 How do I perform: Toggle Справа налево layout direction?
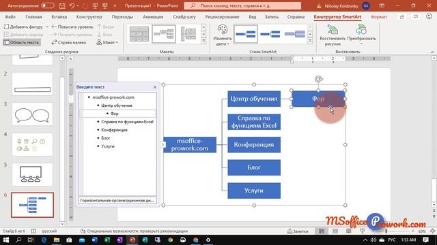click(x=69, y=42)
